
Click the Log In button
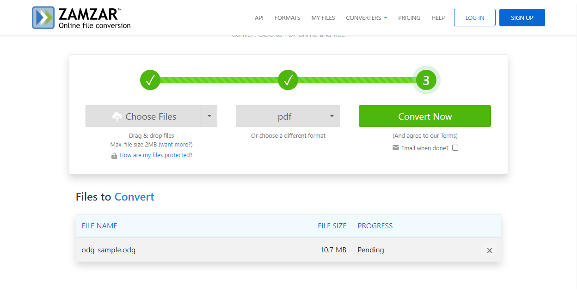[475, 18]
